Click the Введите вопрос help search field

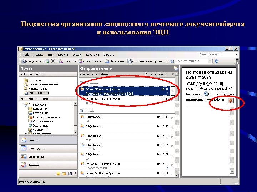point(217,54)
